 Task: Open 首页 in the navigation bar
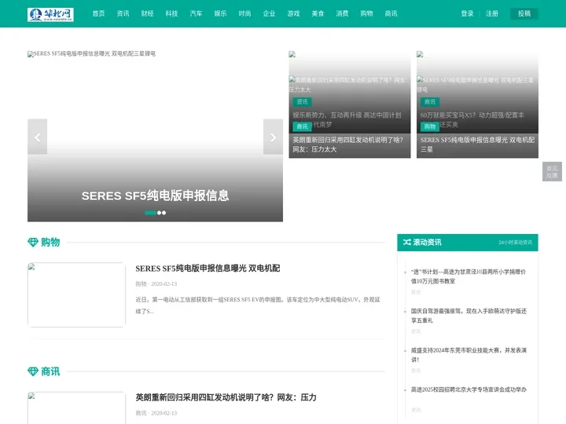coord(98,13)
